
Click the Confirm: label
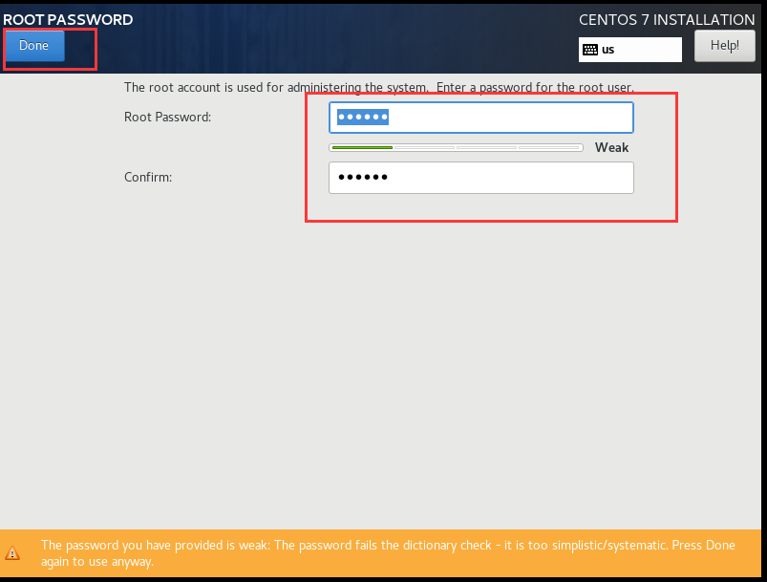tap(148, 177)
